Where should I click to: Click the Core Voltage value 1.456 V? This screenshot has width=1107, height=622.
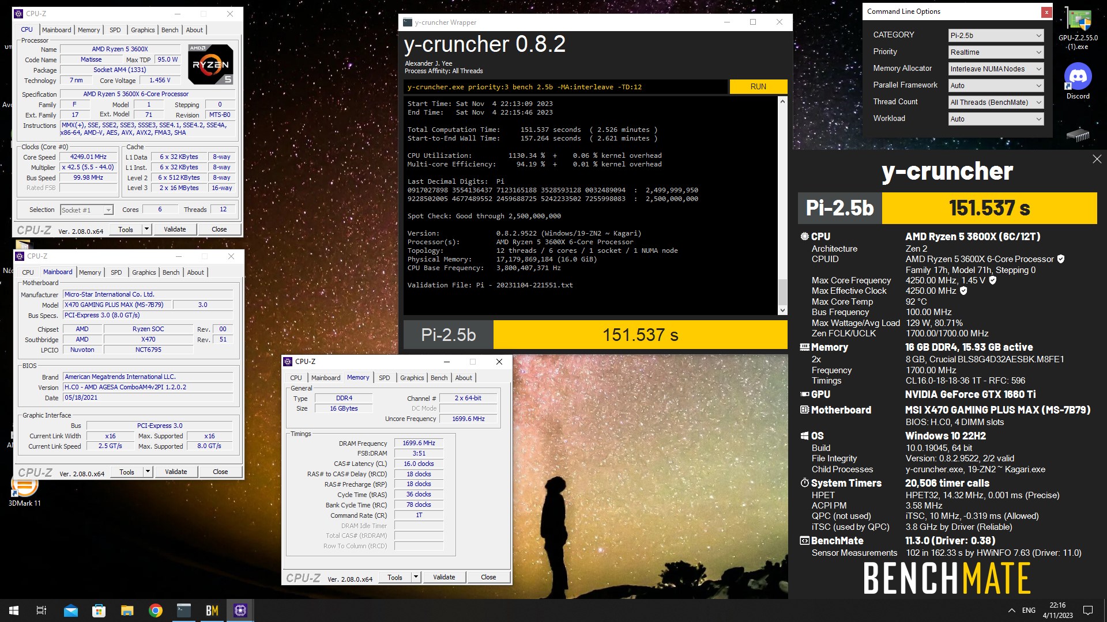pyautogui.click(x=159, y=81)
